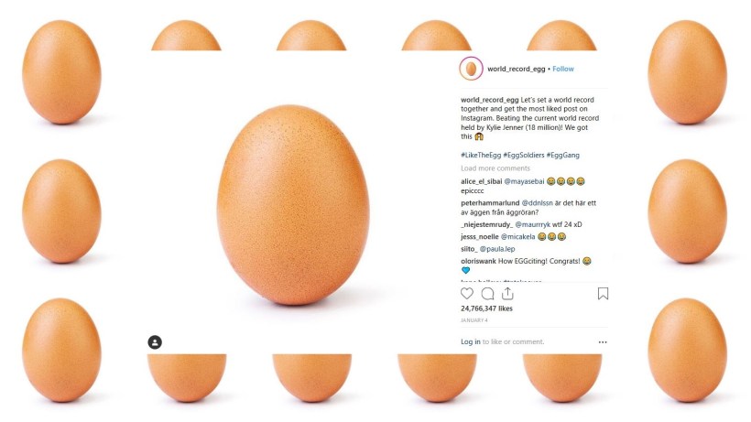751x422 pixels.
Task: Open the world_record_egg profile avatar
Action: (471, 69)
